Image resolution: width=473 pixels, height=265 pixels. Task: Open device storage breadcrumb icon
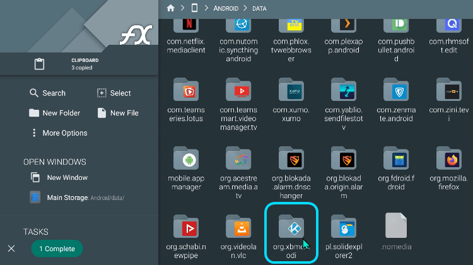pyautogui.click(x=195, y=8)
